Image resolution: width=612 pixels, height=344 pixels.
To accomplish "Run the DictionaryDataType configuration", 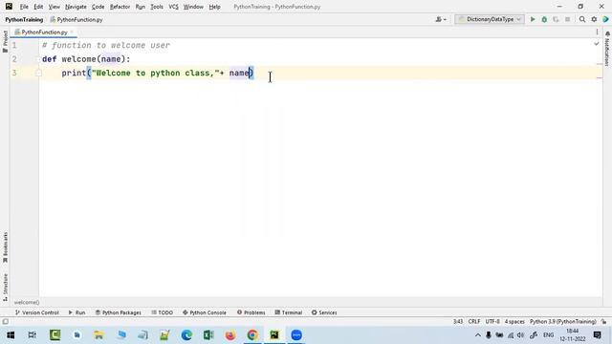I will 533,19.
